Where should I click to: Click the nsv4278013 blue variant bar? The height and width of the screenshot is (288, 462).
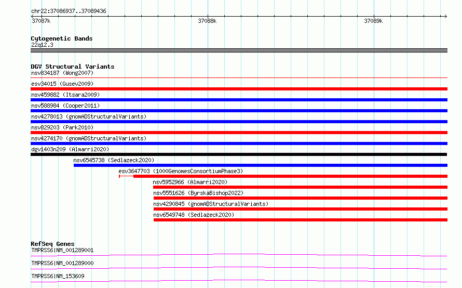(239, 122)
